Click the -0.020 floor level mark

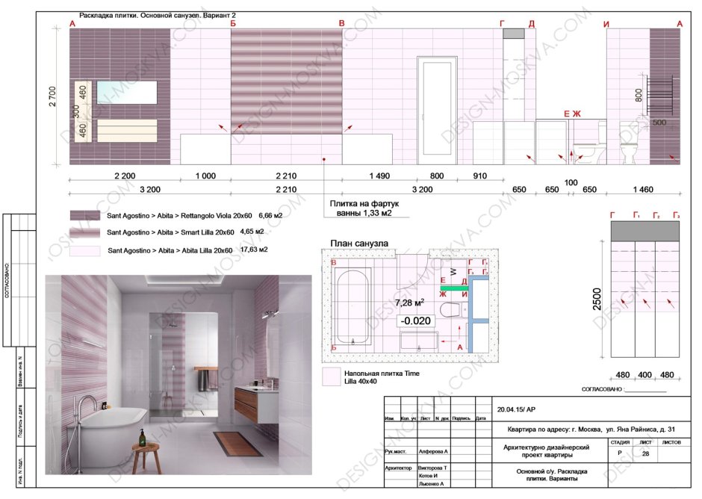(414, 320)
